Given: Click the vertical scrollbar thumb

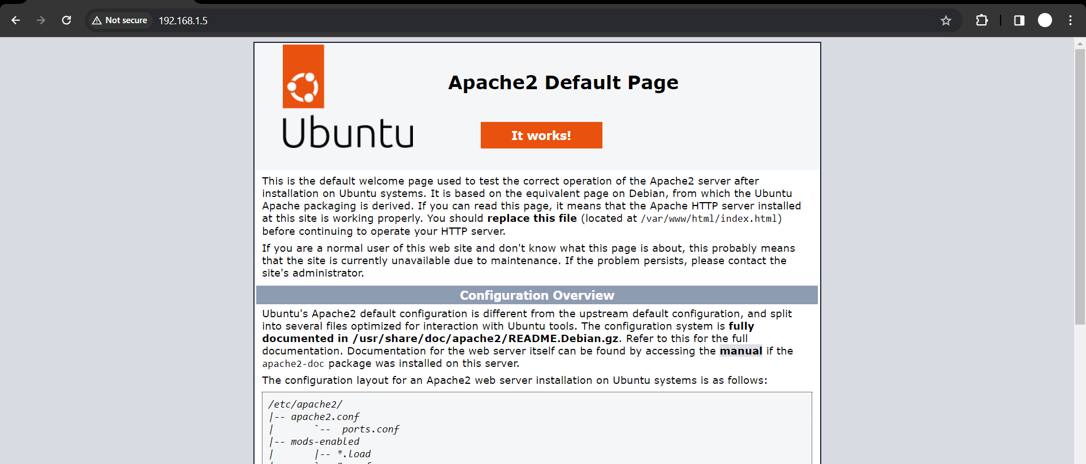Looking at the screenshot, I should coord(1080,186).
